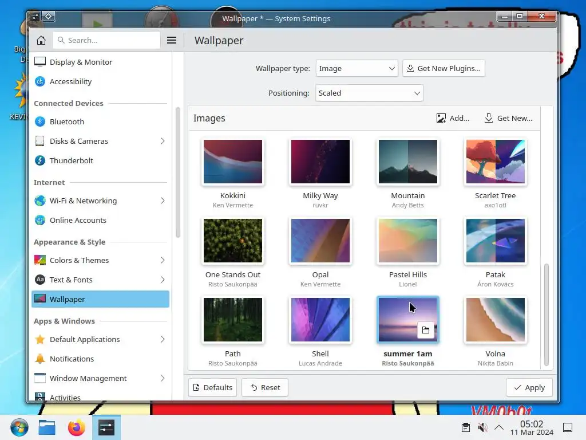This screenshot has width=586, height=440.
Task: Expand the Colors & Themes chevron
Action: [163, 260]
